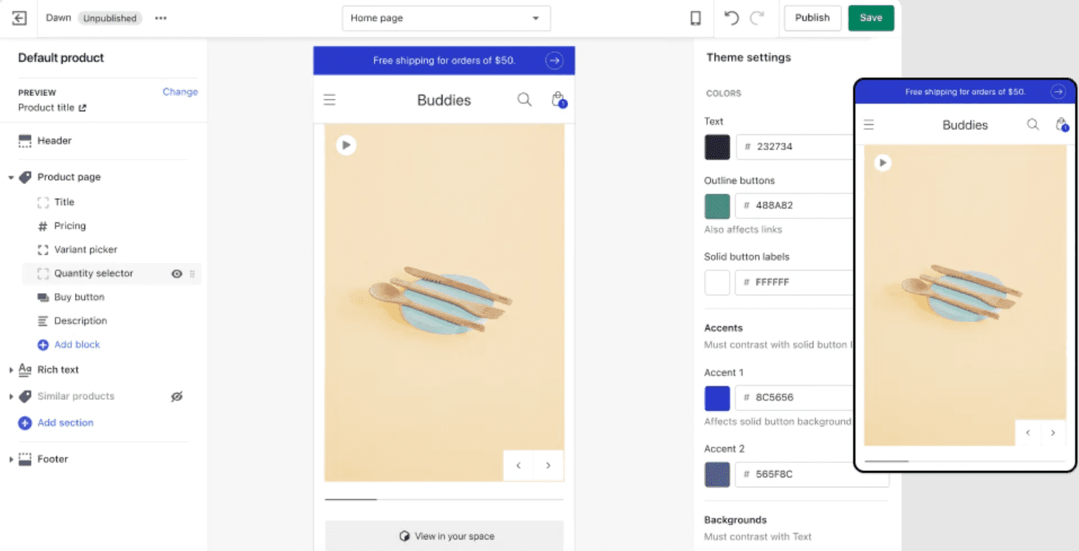Click the exit editor back icon
Screen dimensions: 1079x551
point(19,19)
